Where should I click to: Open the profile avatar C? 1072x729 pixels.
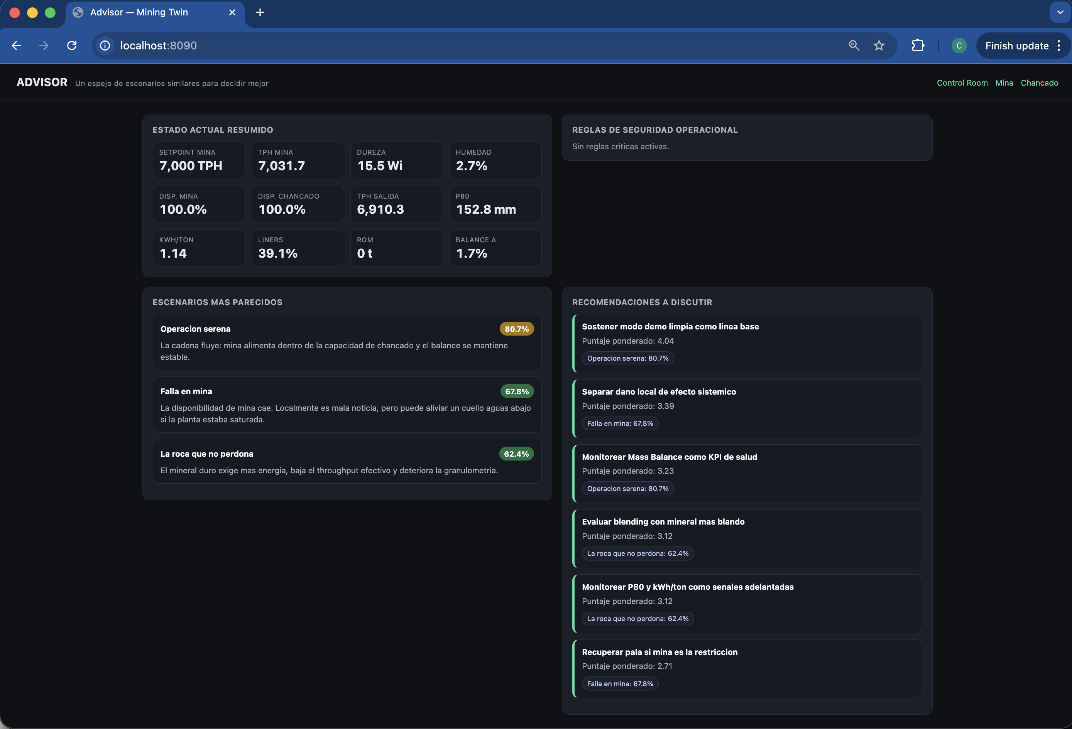[959, 45]
